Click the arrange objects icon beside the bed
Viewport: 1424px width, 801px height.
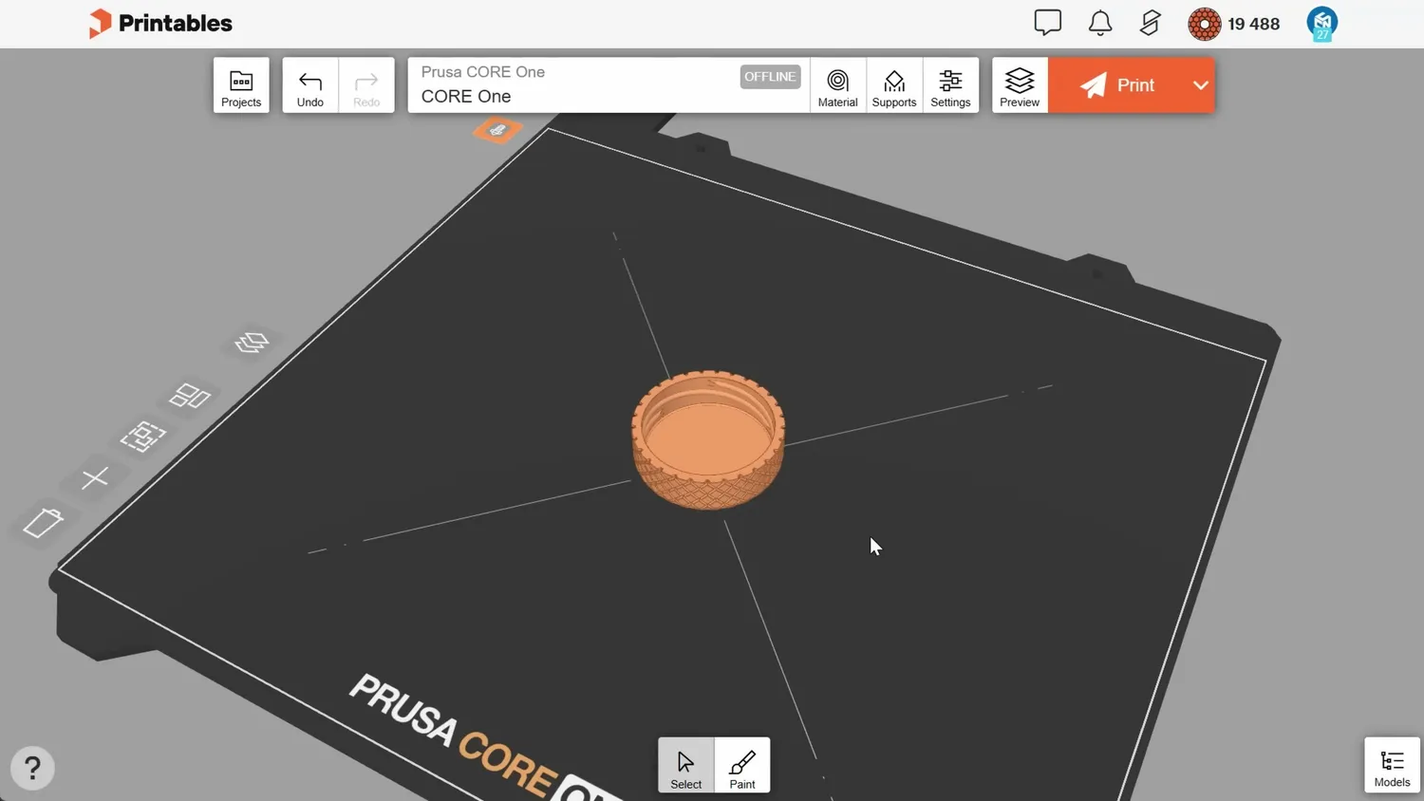point(190,396)
